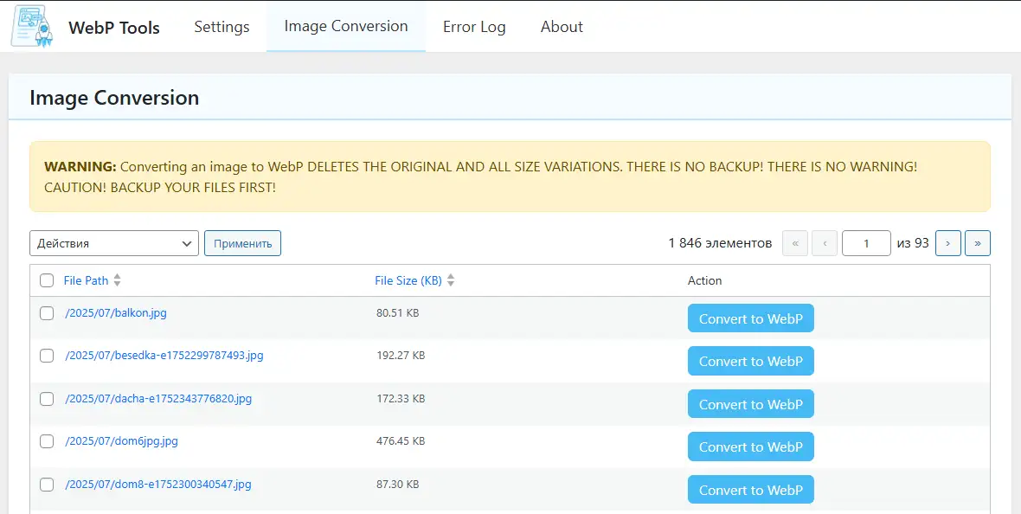Sort by File Size arrows icon
1021x514 pixels.
point(451,280)
